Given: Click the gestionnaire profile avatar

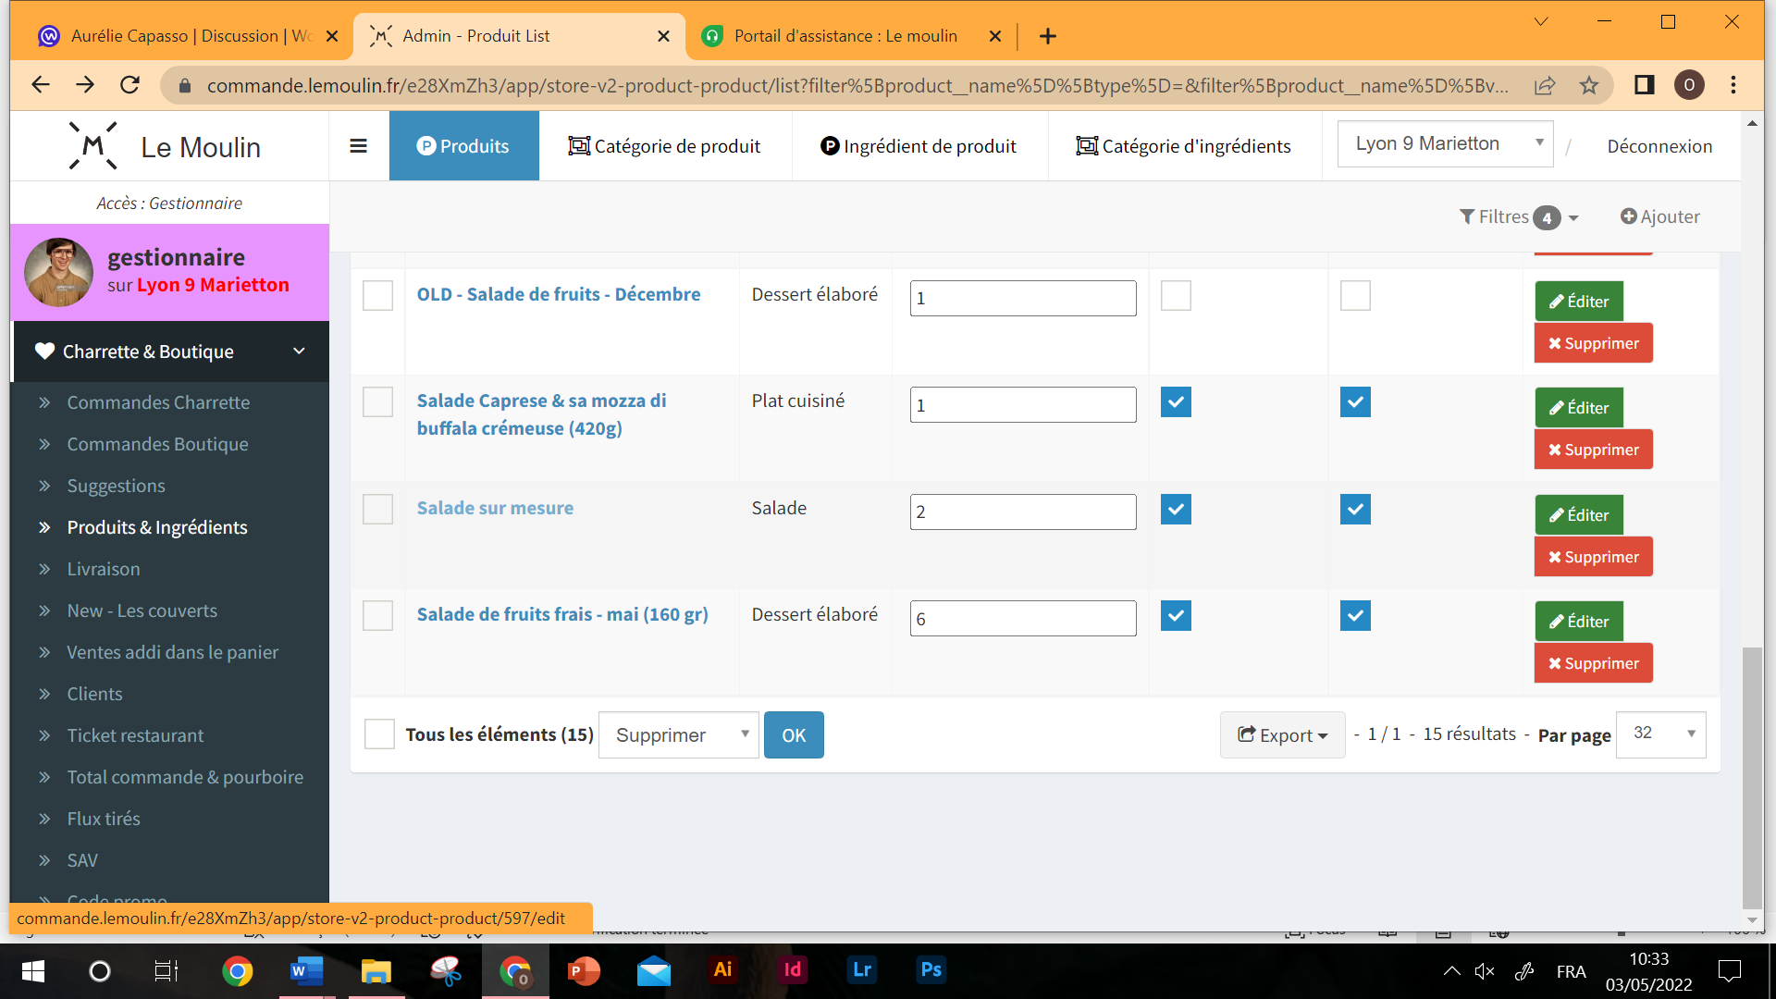Looking at the screenshot, I should click(x=59, y=272).
